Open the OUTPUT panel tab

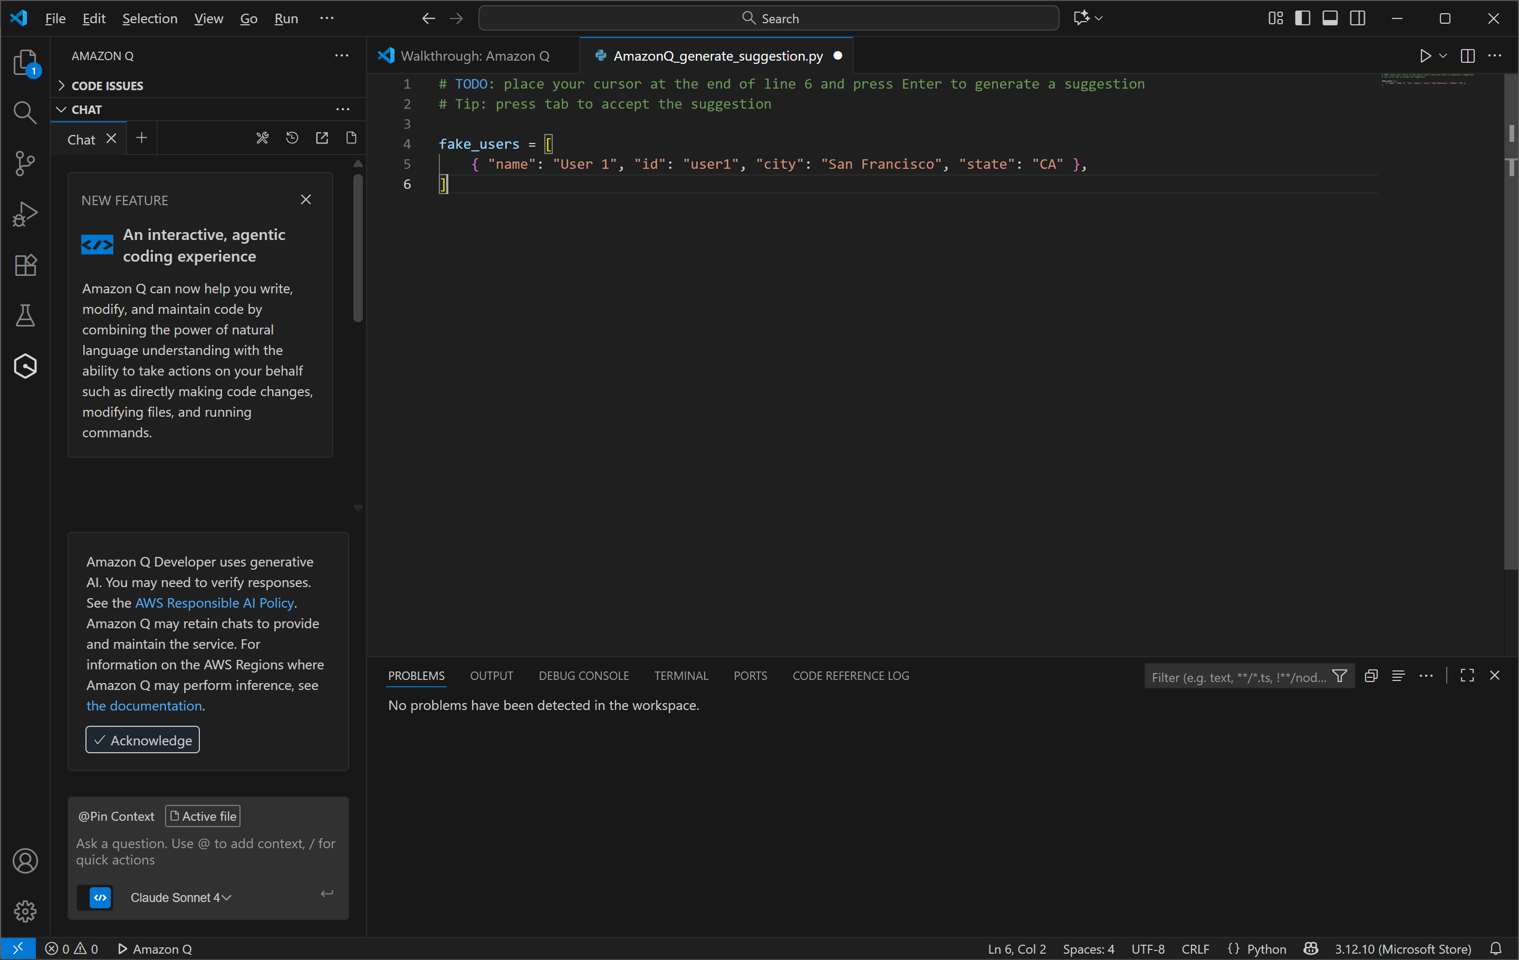click(492, 676)
